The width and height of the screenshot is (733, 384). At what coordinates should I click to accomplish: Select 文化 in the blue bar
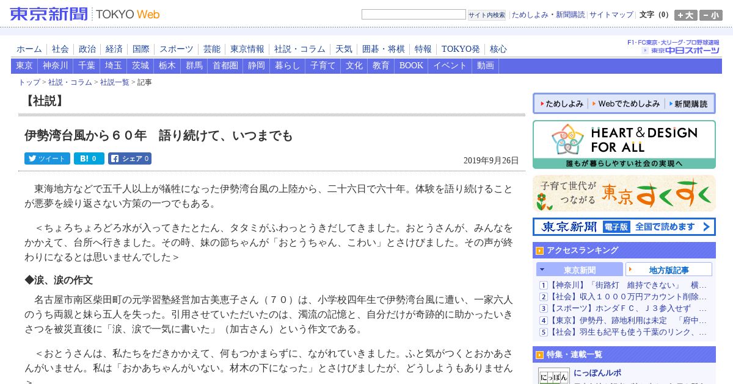[x=354, y=66]
